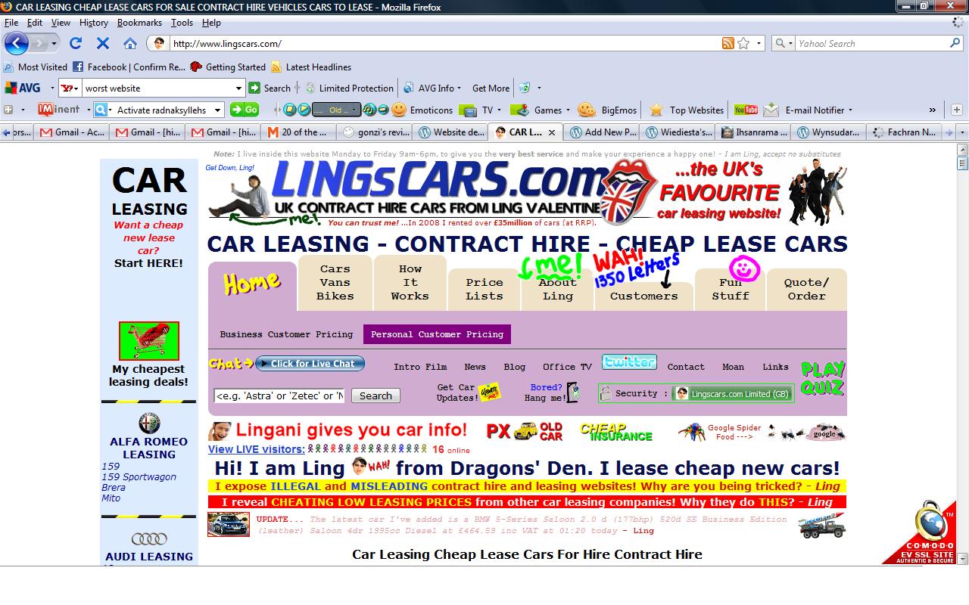Click the car Search button
This screenshot has height=605, width=969.
[x=375, y=396]
